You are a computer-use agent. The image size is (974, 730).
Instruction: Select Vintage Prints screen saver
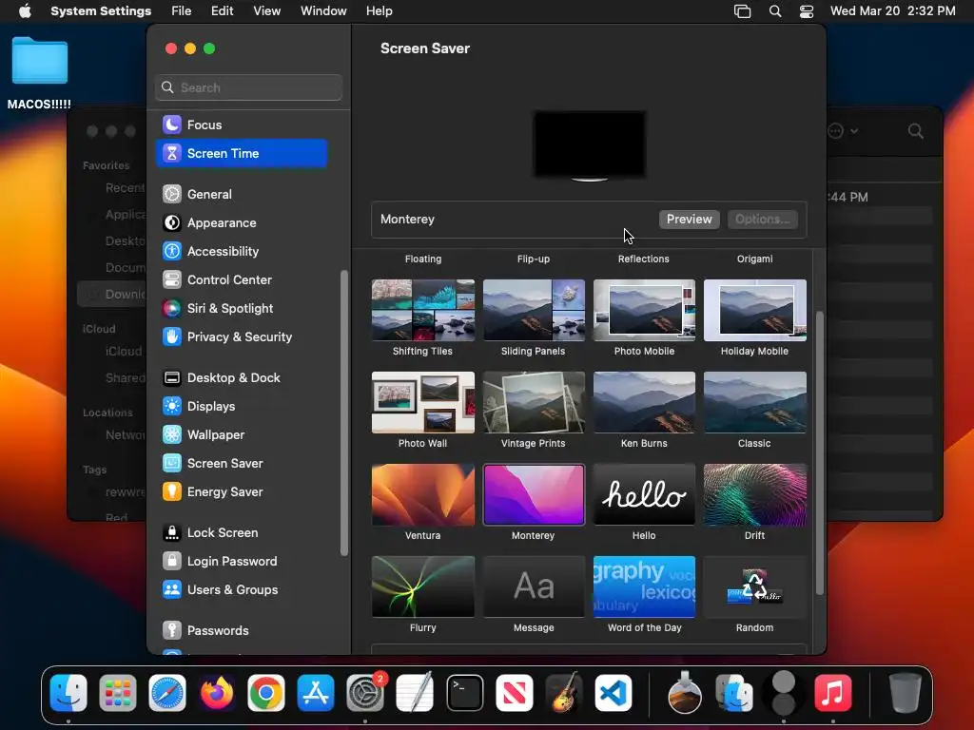(x=534, y=402)
